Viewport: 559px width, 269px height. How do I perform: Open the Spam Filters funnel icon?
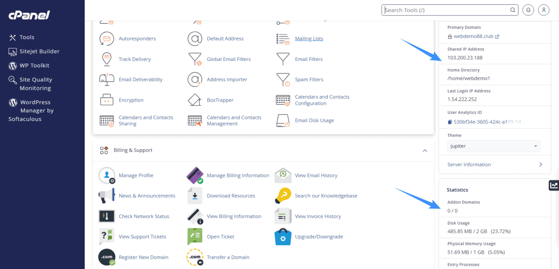[283, 80]
